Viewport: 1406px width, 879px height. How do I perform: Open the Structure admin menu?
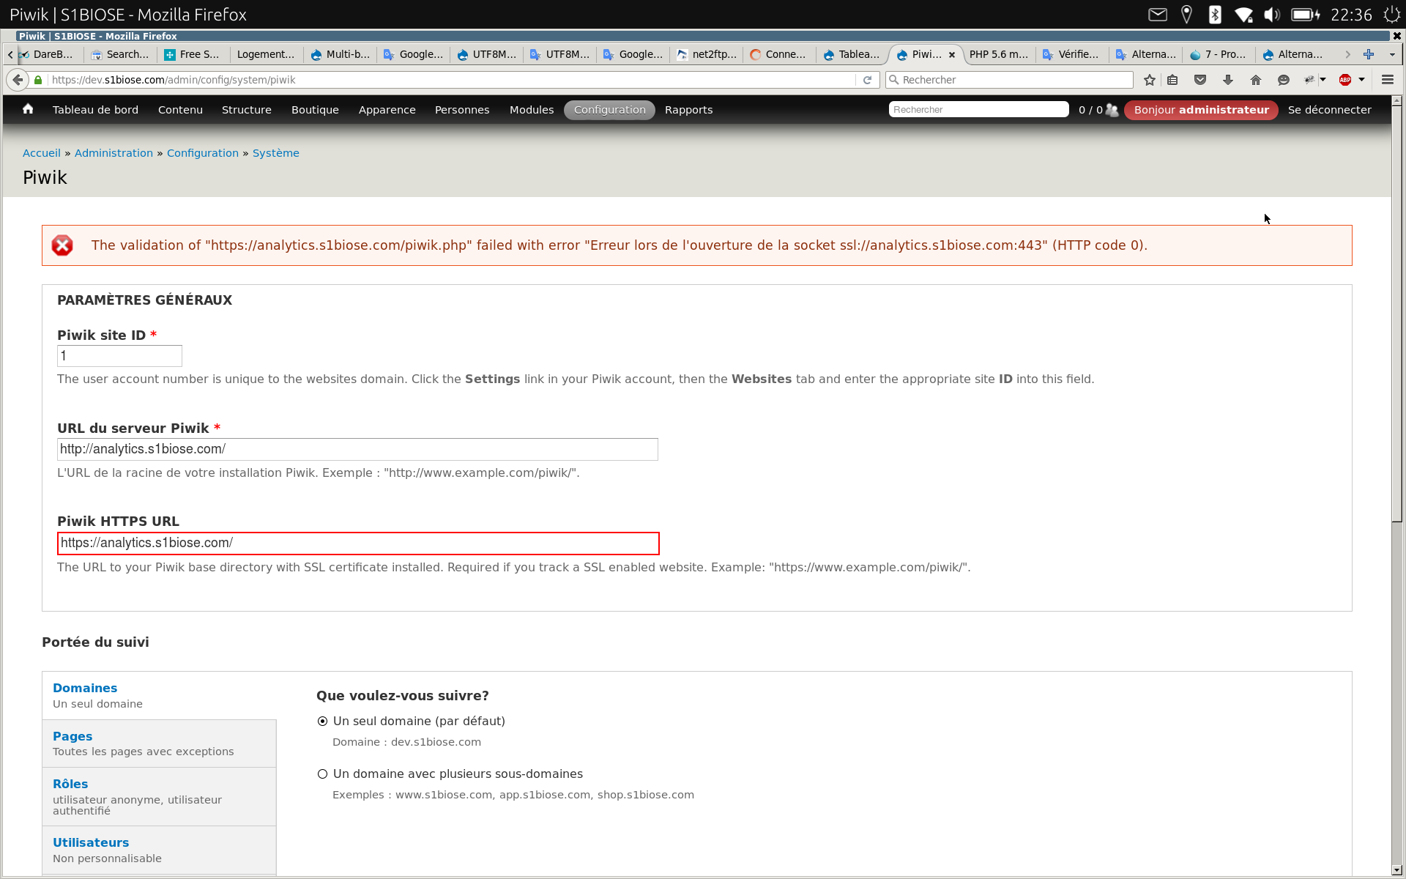pyautogui.click(x=246, y=110)
